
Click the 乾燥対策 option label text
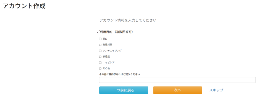(x=107, y=45)
